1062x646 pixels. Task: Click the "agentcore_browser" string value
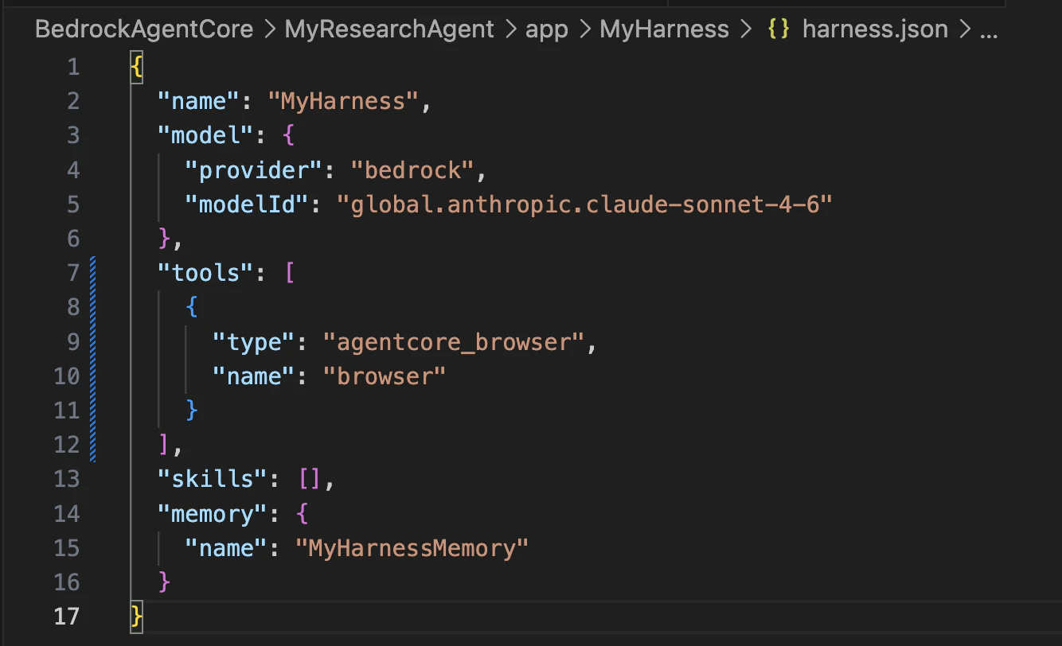coord(454,341)
